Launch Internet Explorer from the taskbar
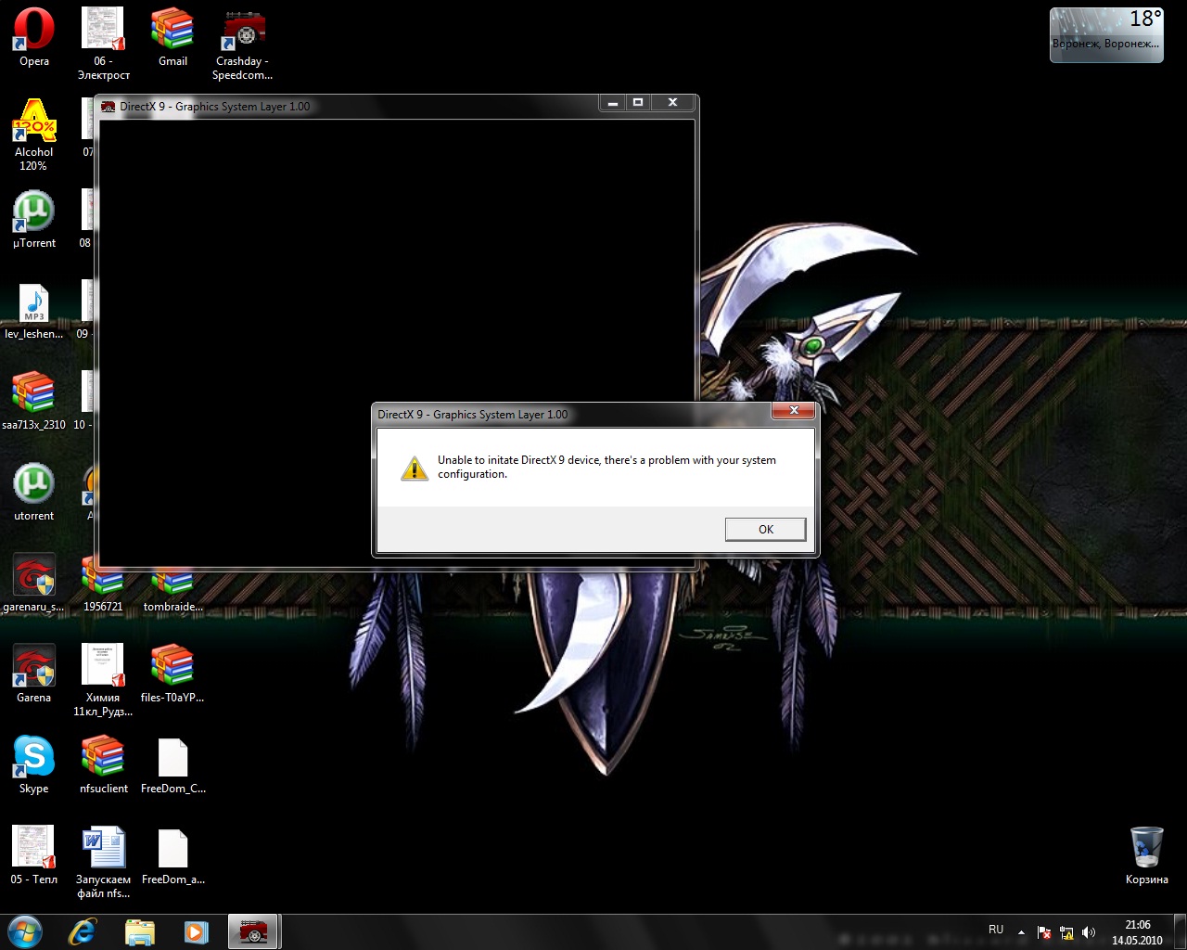Screen dimensions: 1187x950 point(83,931)
